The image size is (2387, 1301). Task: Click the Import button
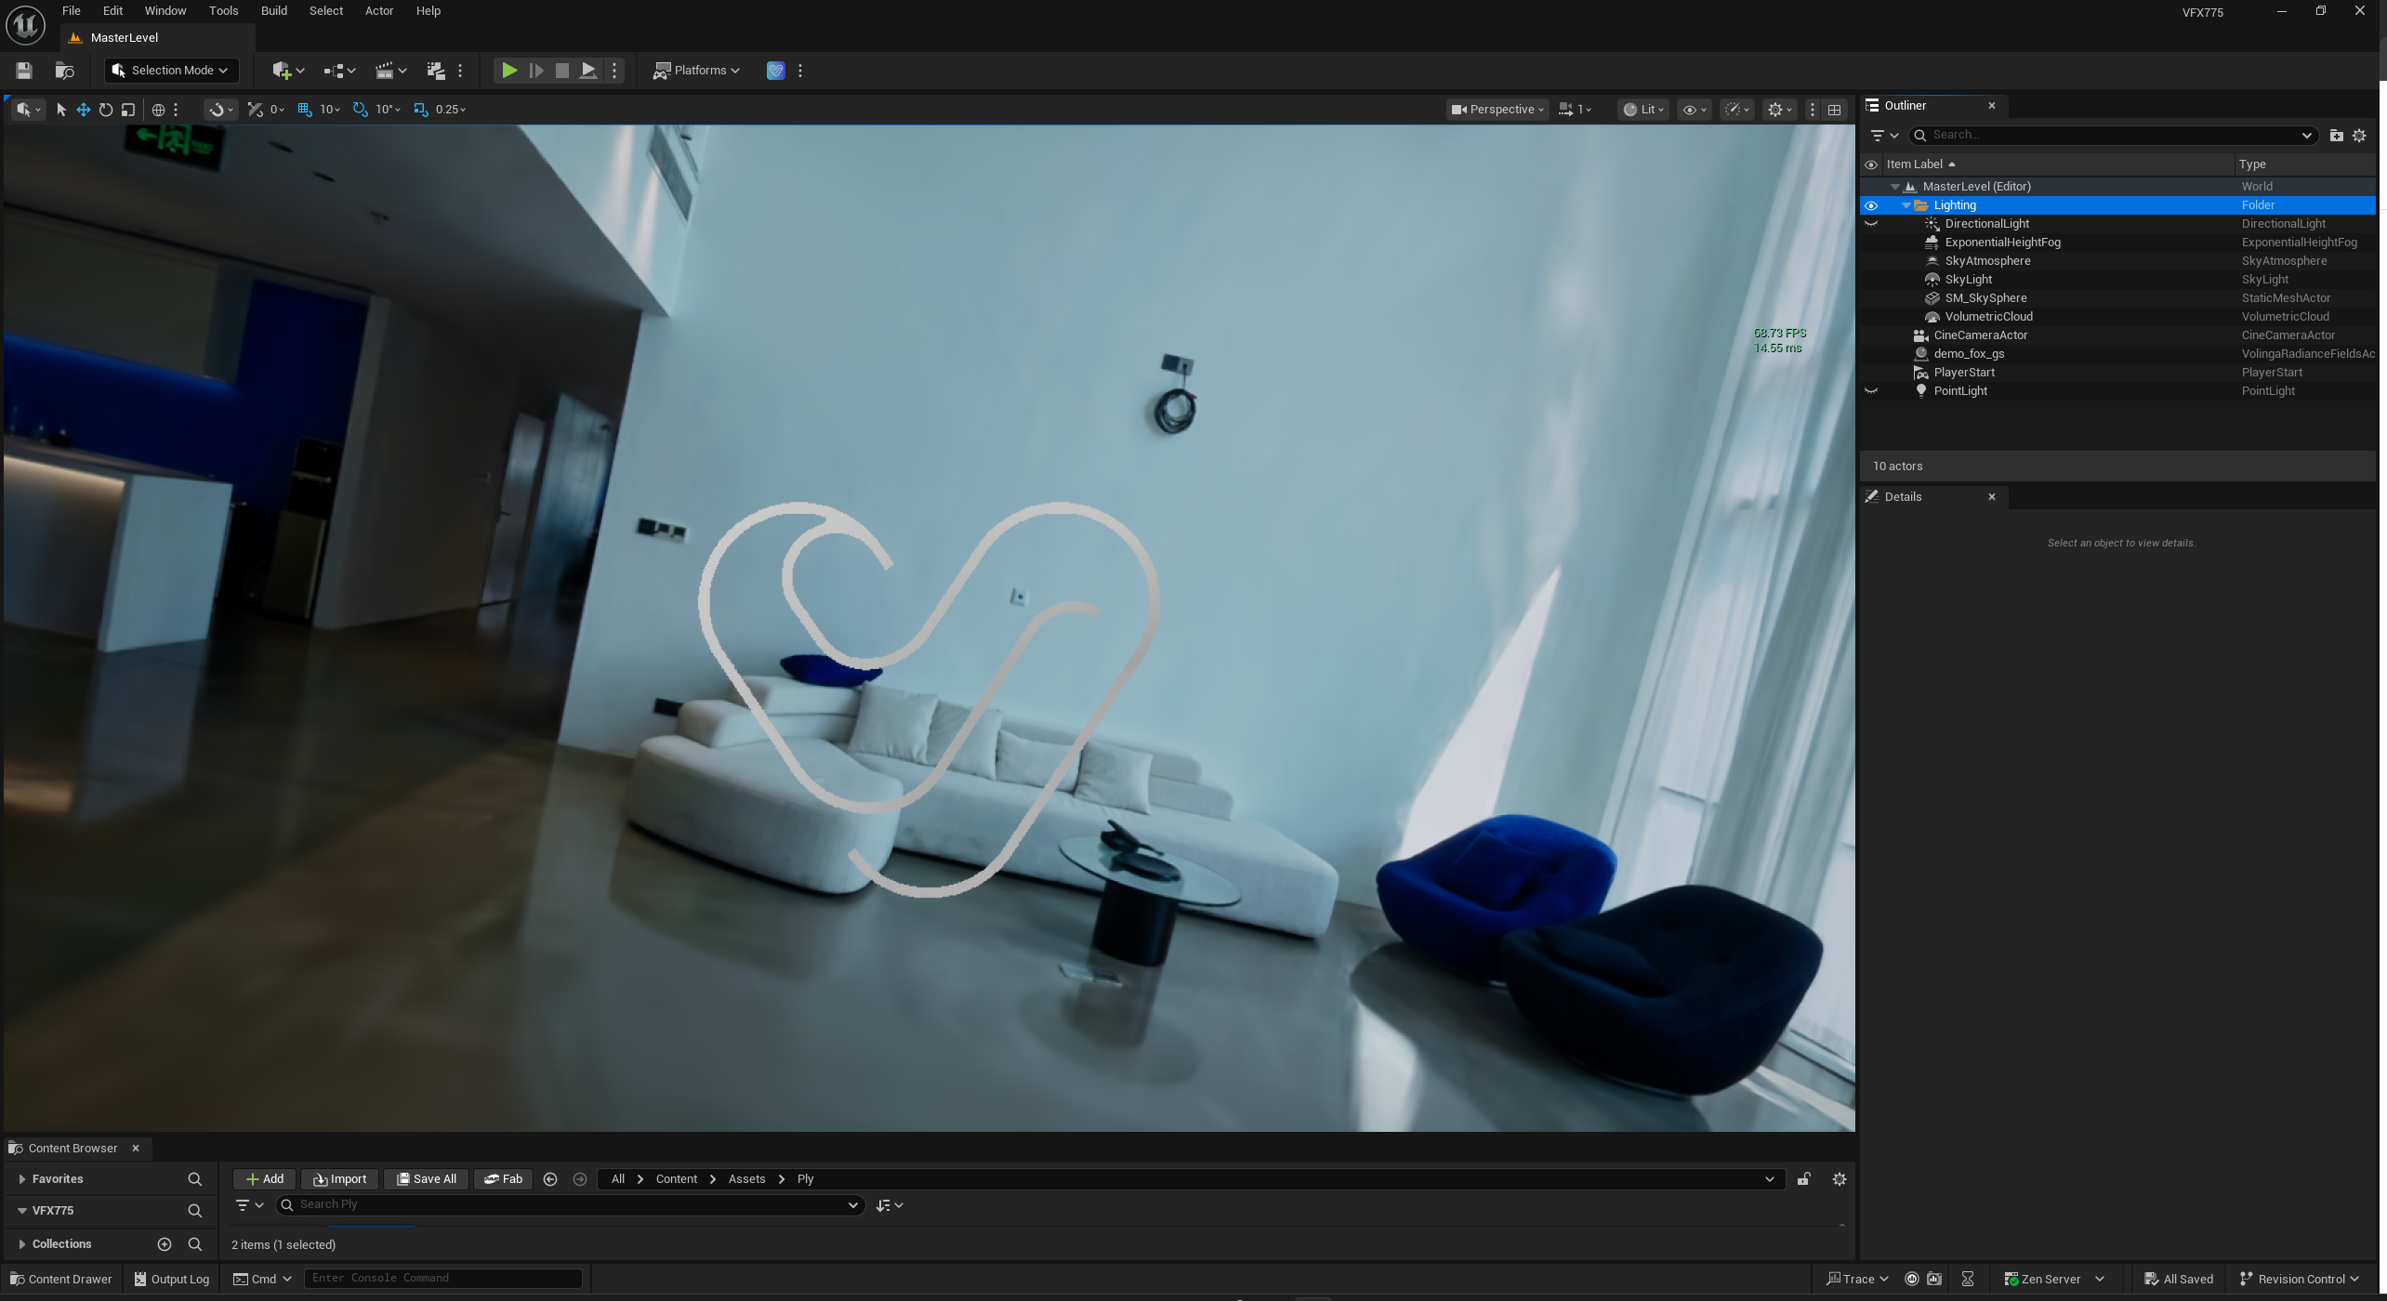coord(339,1179)
